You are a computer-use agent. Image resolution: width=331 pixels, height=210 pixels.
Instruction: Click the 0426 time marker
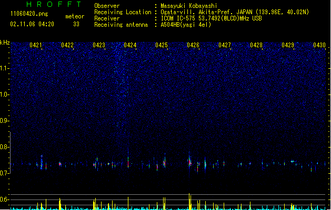[193, 45]
